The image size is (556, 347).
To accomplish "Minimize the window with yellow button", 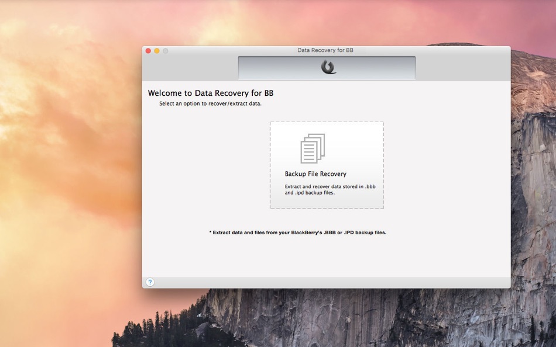I will click(x=157, y=51).
